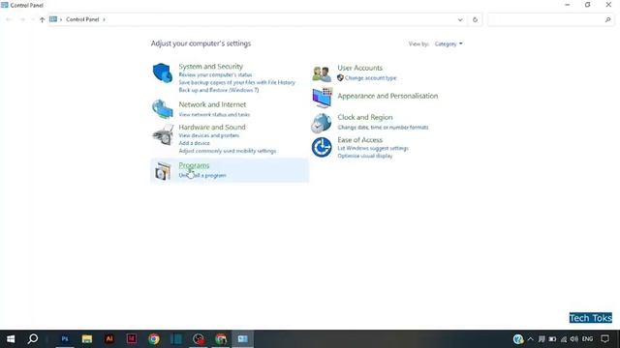620x348 pixels.
Task: Open the notification action center
Action: (604, 339)
